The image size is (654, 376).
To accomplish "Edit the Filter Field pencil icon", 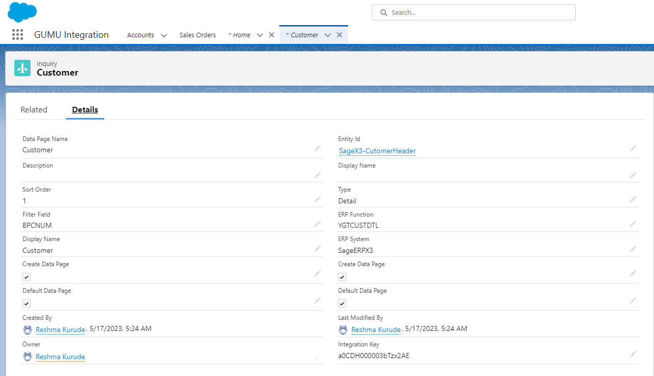I will (x=318, y=223).
